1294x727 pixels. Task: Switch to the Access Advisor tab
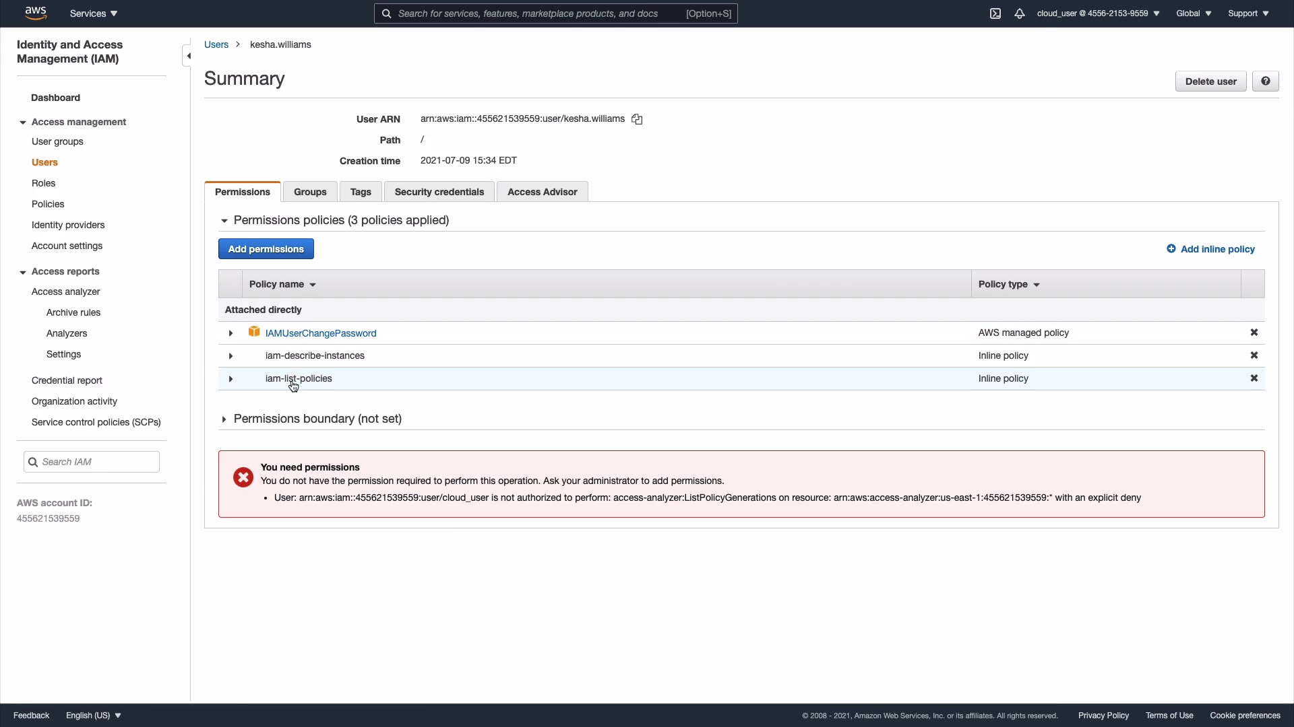(x=542, y=192)
